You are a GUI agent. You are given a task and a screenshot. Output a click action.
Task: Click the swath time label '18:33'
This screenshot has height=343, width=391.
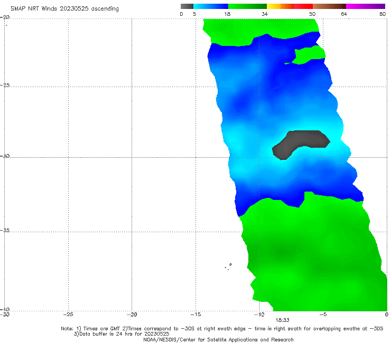[282, 320]
